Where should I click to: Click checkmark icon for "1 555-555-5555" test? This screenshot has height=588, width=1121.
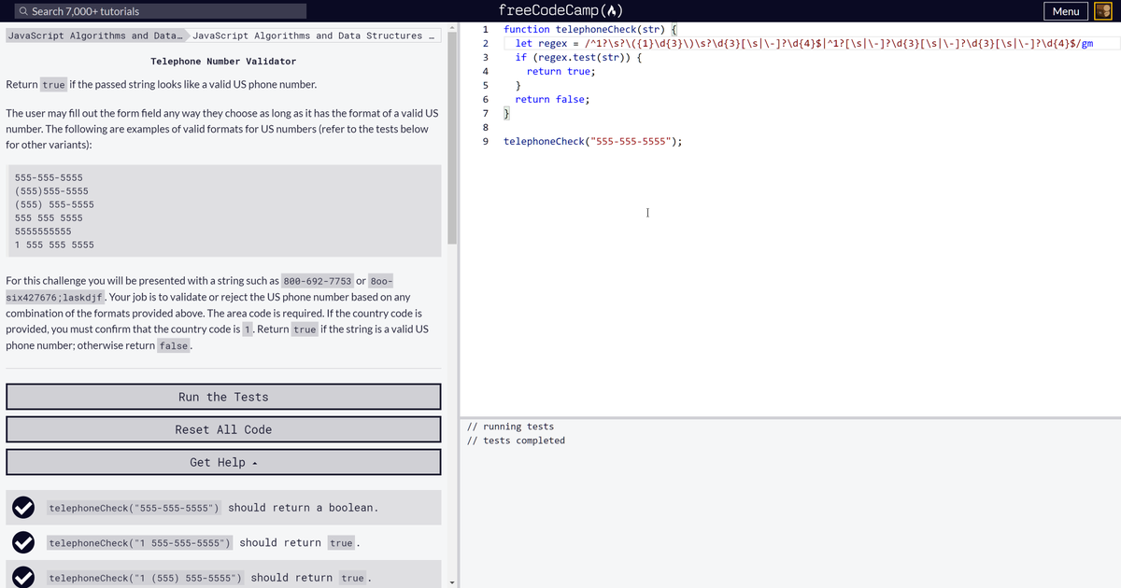[x=23, y=542]
